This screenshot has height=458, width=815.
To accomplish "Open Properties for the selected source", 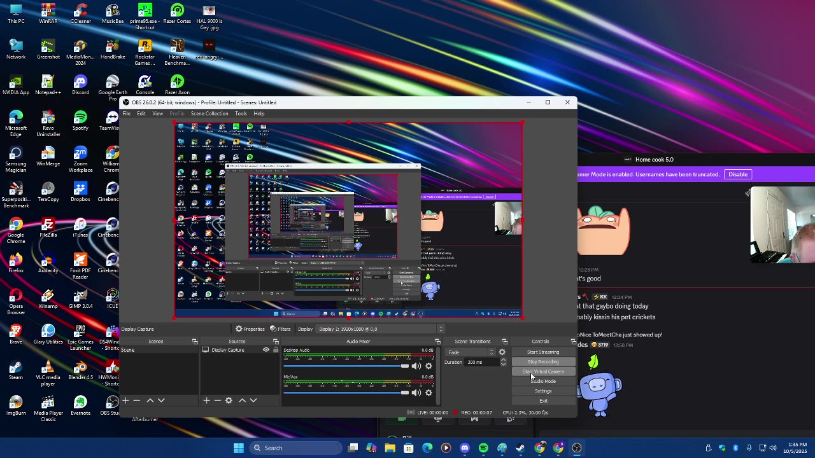I will (250, 329).
